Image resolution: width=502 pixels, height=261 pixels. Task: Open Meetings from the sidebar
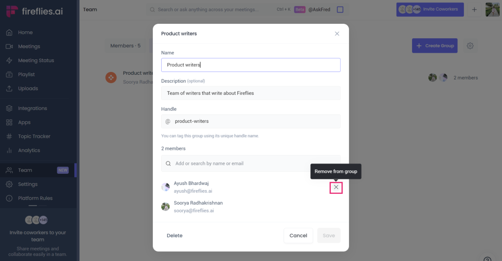29,46
